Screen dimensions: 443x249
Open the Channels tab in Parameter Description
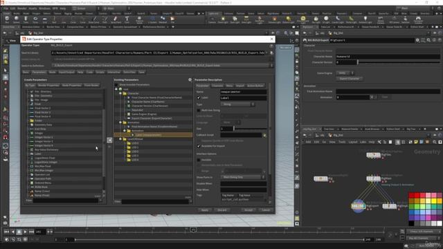tap(217, 86)
